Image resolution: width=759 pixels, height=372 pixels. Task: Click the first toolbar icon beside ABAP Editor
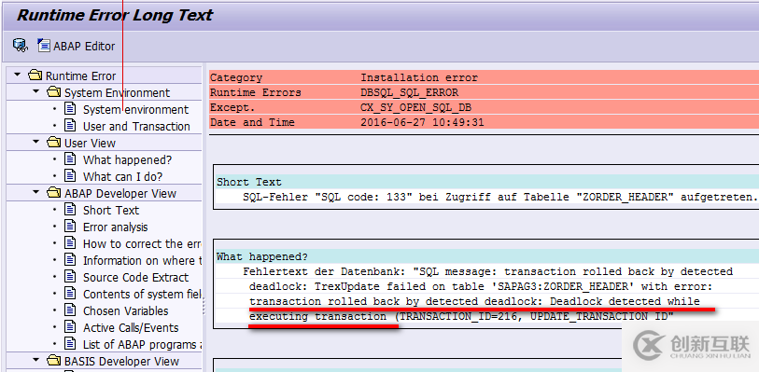tap(21, 46)
